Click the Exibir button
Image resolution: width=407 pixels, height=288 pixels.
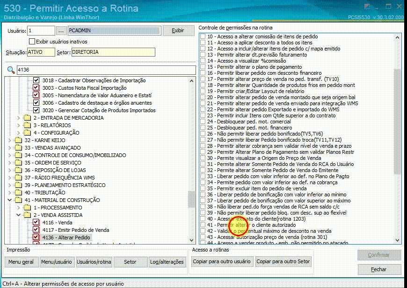[178, 30]
